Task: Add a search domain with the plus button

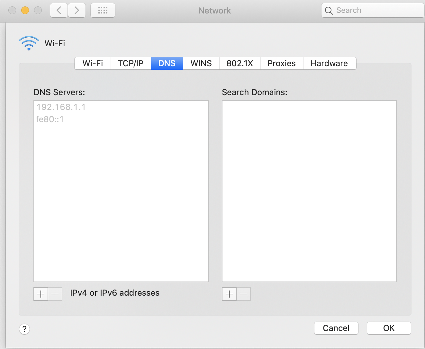Action: click(x=229, y=294)
